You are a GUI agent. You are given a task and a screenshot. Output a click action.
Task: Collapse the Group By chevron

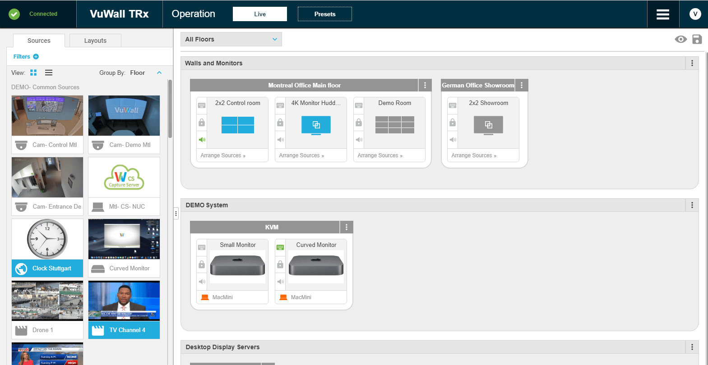159,73
